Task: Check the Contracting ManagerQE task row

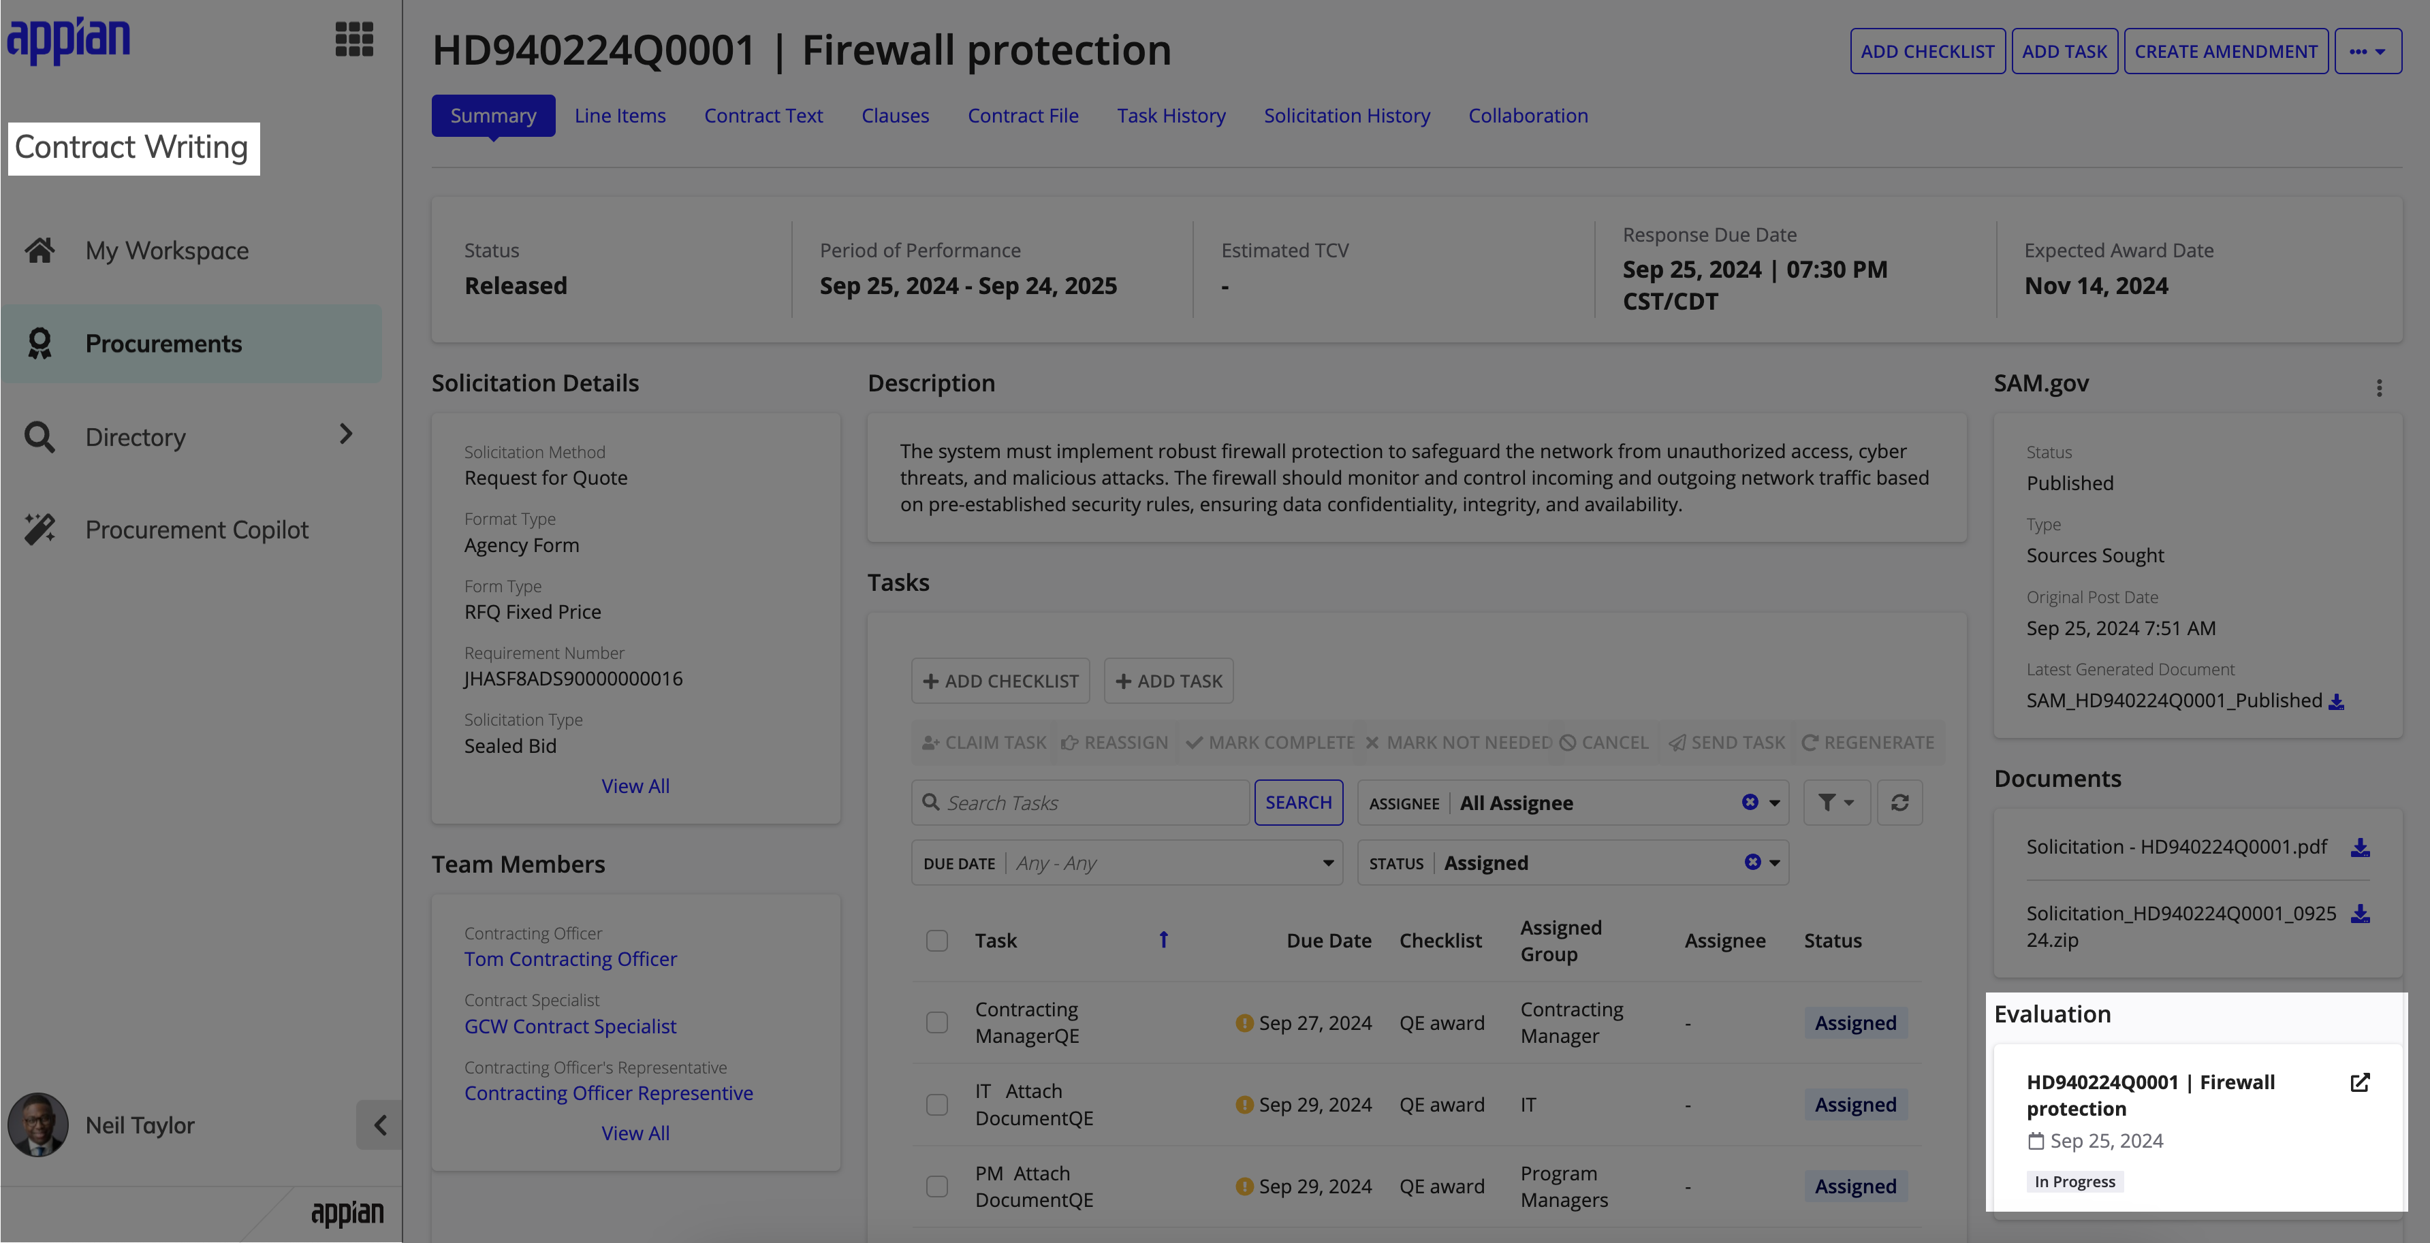Action: [936, 1022]
